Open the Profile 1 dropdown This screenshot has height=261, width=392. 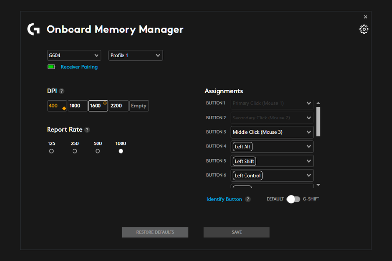pos(136,55)
